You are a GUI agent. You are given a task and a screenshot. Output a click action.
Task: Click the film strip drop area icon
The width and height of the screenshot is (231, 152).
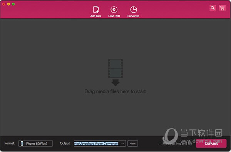point(115,68)
